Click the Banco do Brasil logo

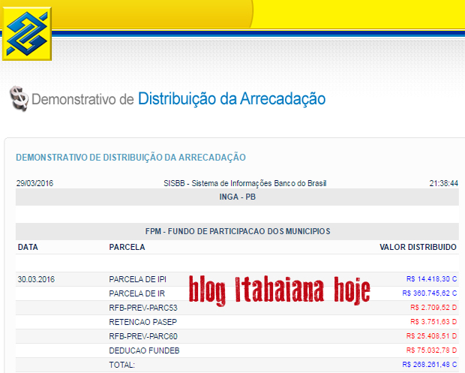tap(27, 34)
